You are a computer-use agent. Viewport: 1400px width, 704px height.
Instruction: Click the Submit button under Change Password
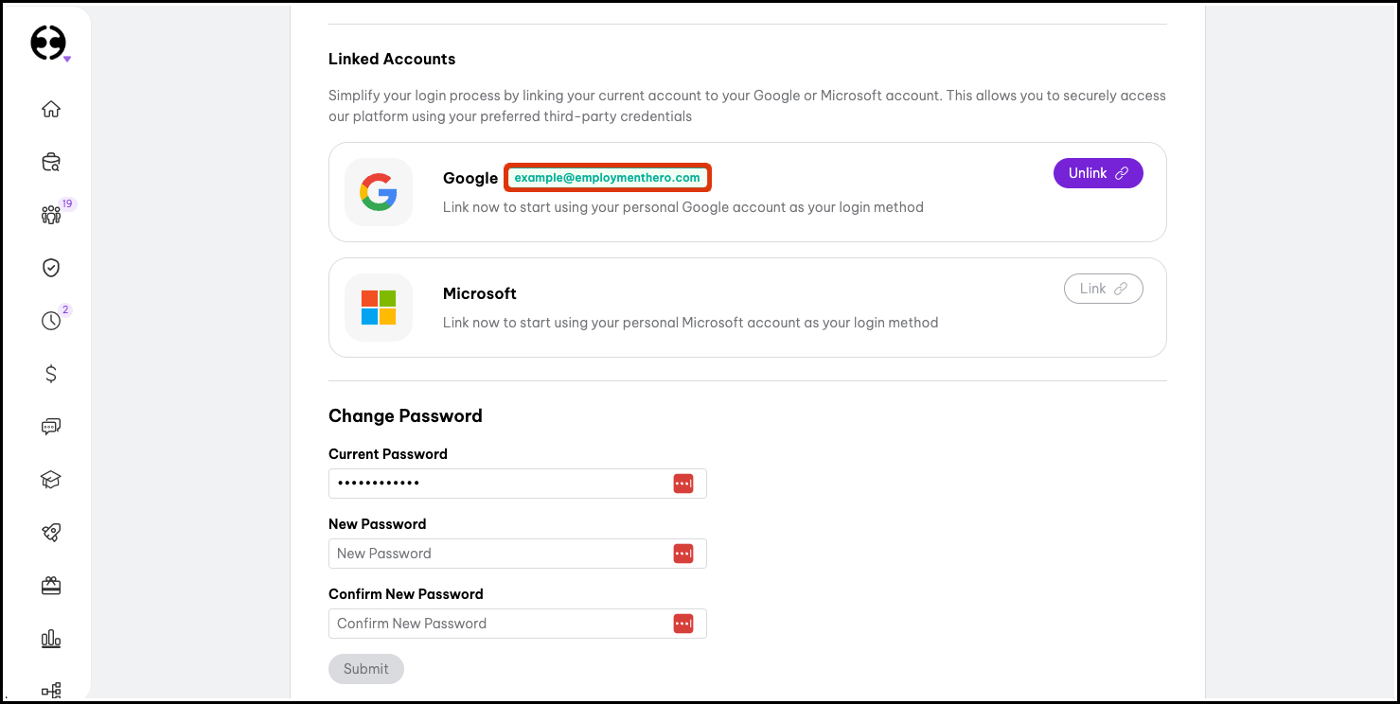[x=366, y=669]
